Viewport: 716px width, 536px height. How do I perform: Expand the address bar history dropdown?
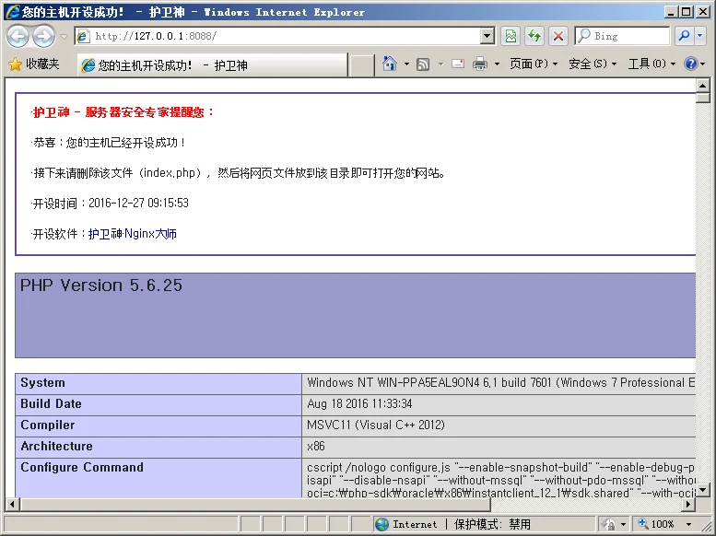coord(488,36)
